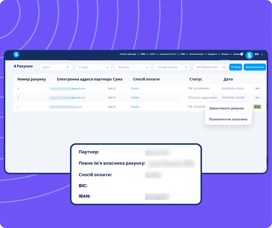The image size is (272, 228).
Task: Click the Сума column header
Action: click(x=117, y=79)
